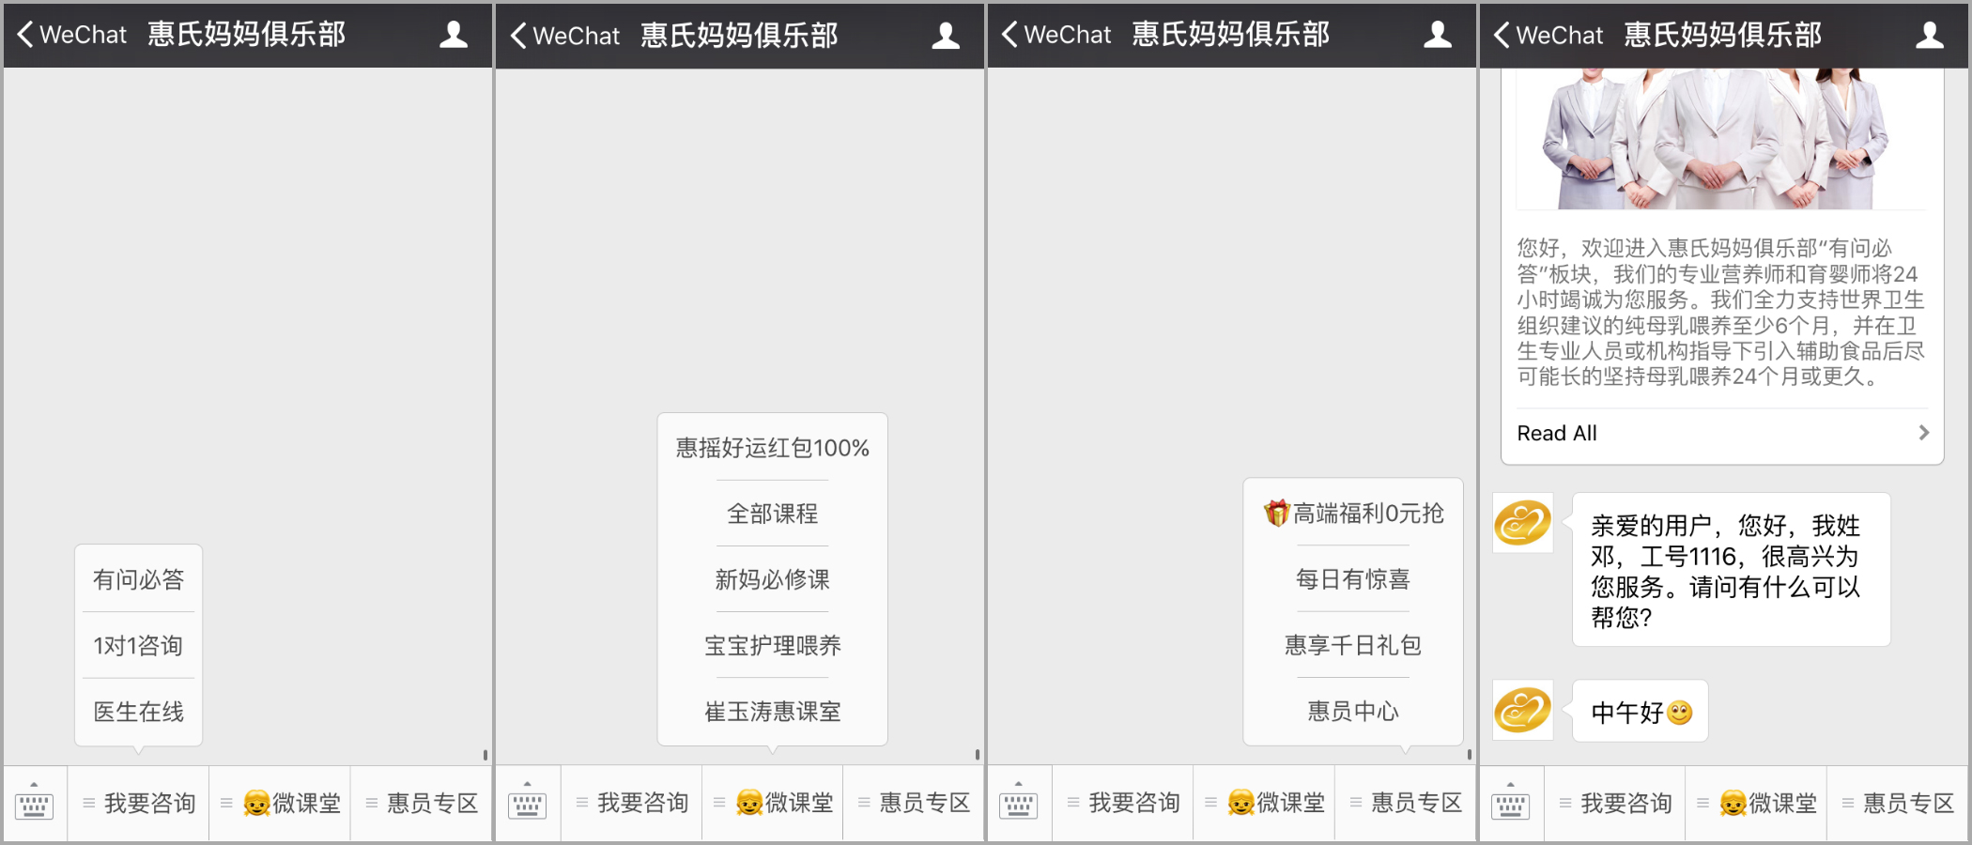Select 有问必答 from the popup menu

[139, 579]
